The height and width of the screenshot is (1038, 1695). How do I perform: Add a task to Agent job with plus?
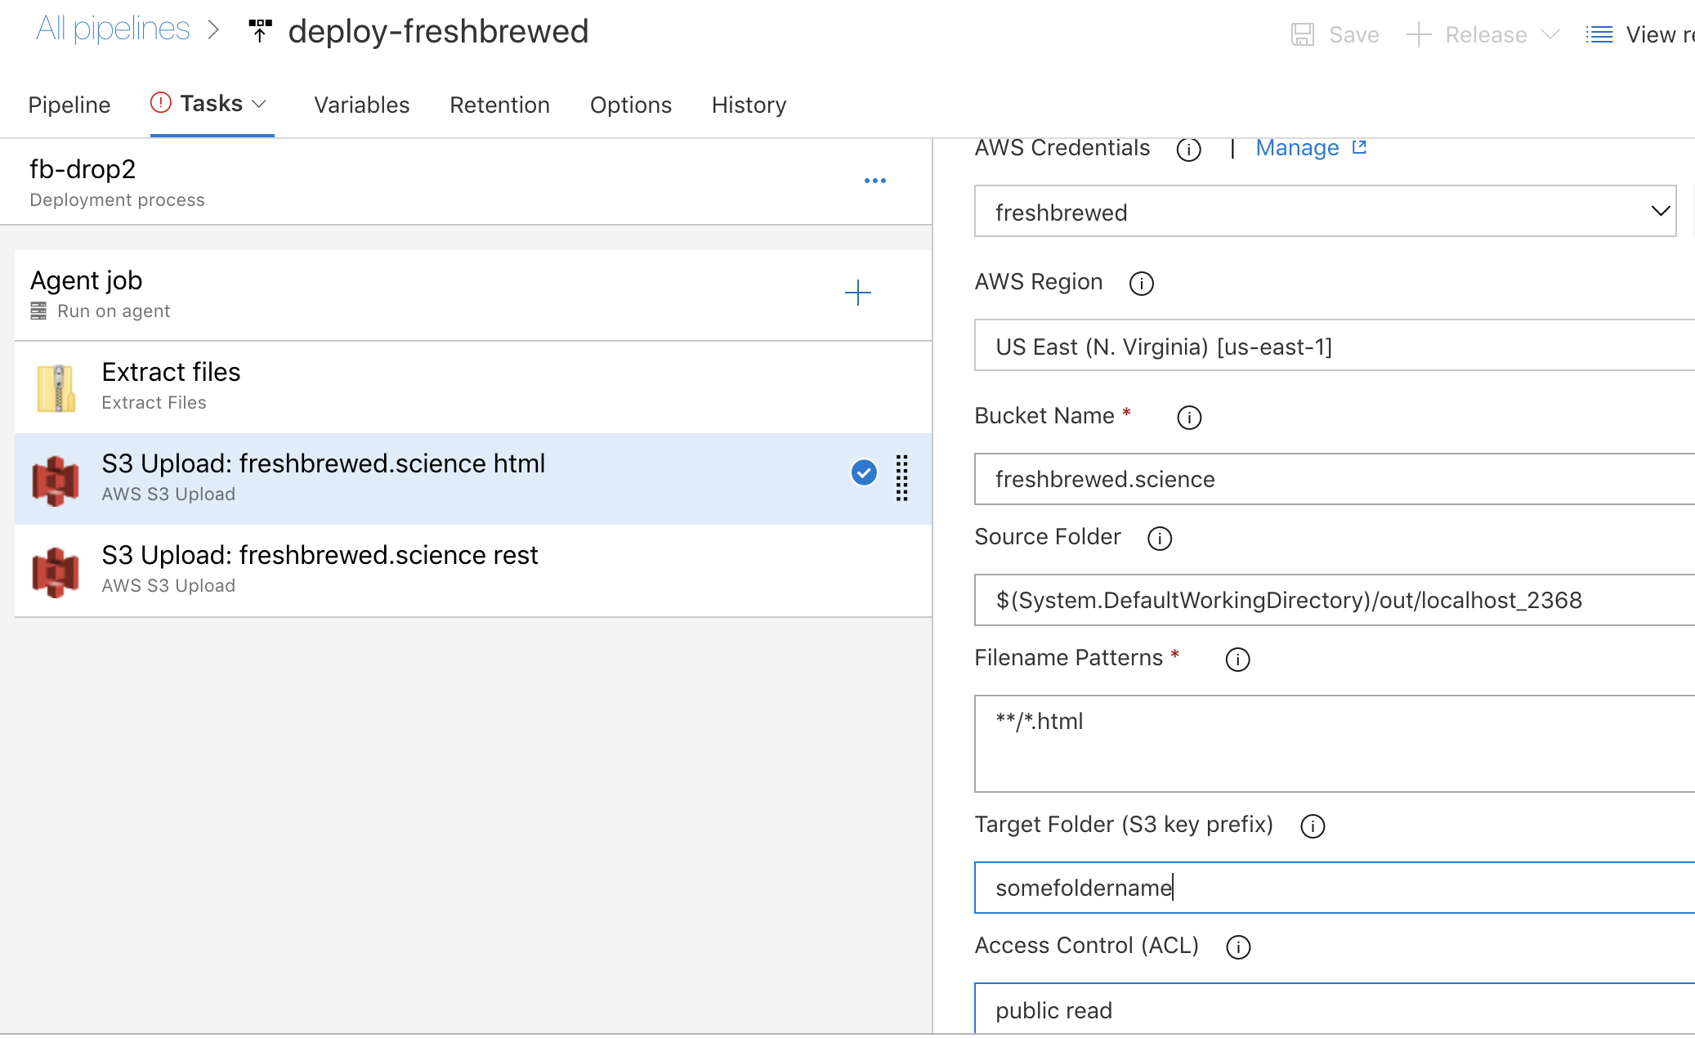pos(857,293)
